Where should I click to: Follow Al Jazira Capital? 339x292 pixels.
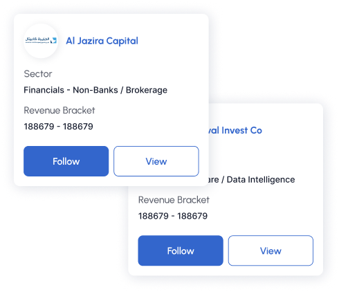(66, 161)
